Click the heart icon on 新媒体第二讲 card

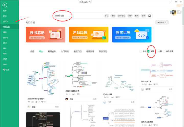click(155, 84)
